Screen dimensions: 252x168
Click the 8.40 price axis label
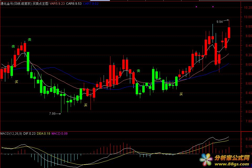click(249, 93)
